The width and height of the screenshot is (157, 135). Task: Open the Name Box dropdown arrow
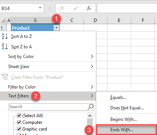[40, 8]
